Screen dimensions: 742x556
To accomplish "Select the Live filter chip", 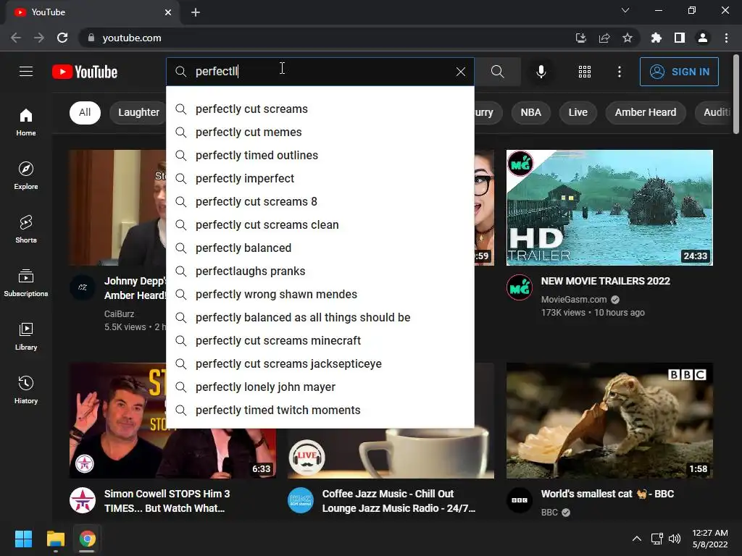I will click(x=578, y=112).
